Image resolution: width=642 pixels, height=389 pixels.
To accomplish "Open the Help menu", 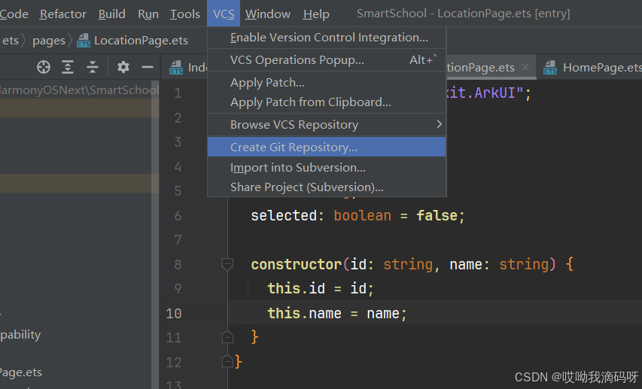I will (x=316, y=14).
